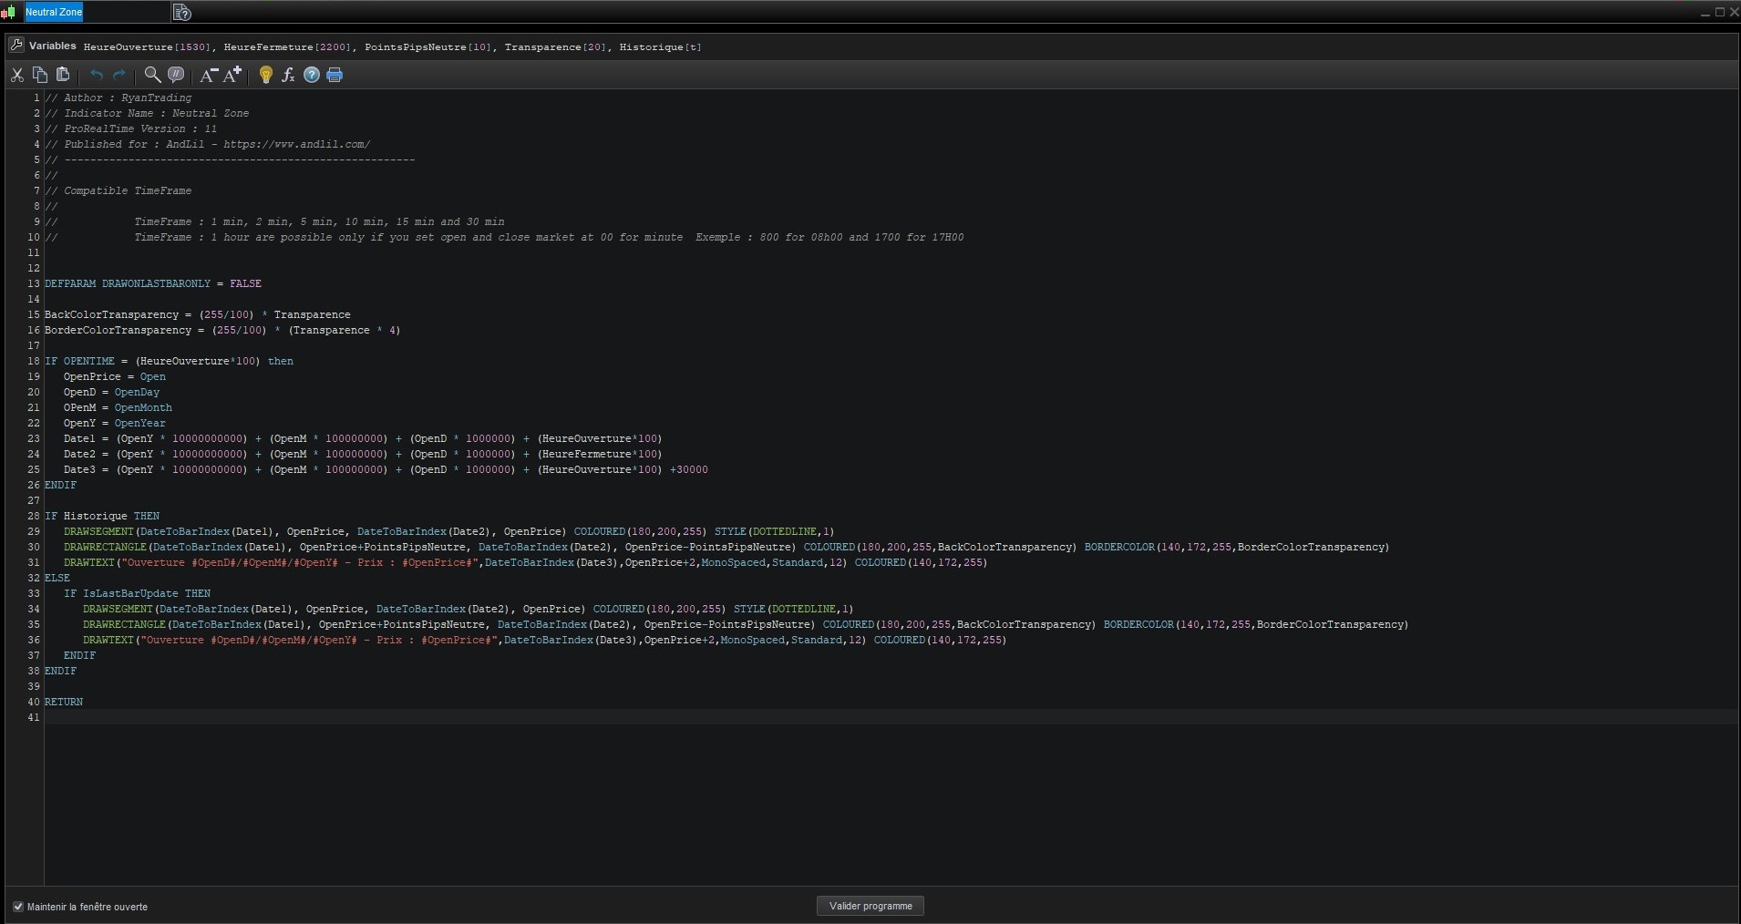This screenshot has width=1741, height=924.
Task: Click the yellow lightbulb icon
Action: (266, 75)
